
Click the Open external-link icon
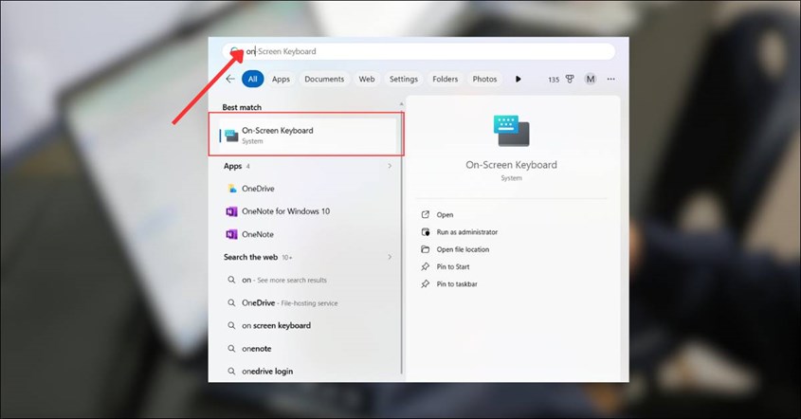pos(425,214)
